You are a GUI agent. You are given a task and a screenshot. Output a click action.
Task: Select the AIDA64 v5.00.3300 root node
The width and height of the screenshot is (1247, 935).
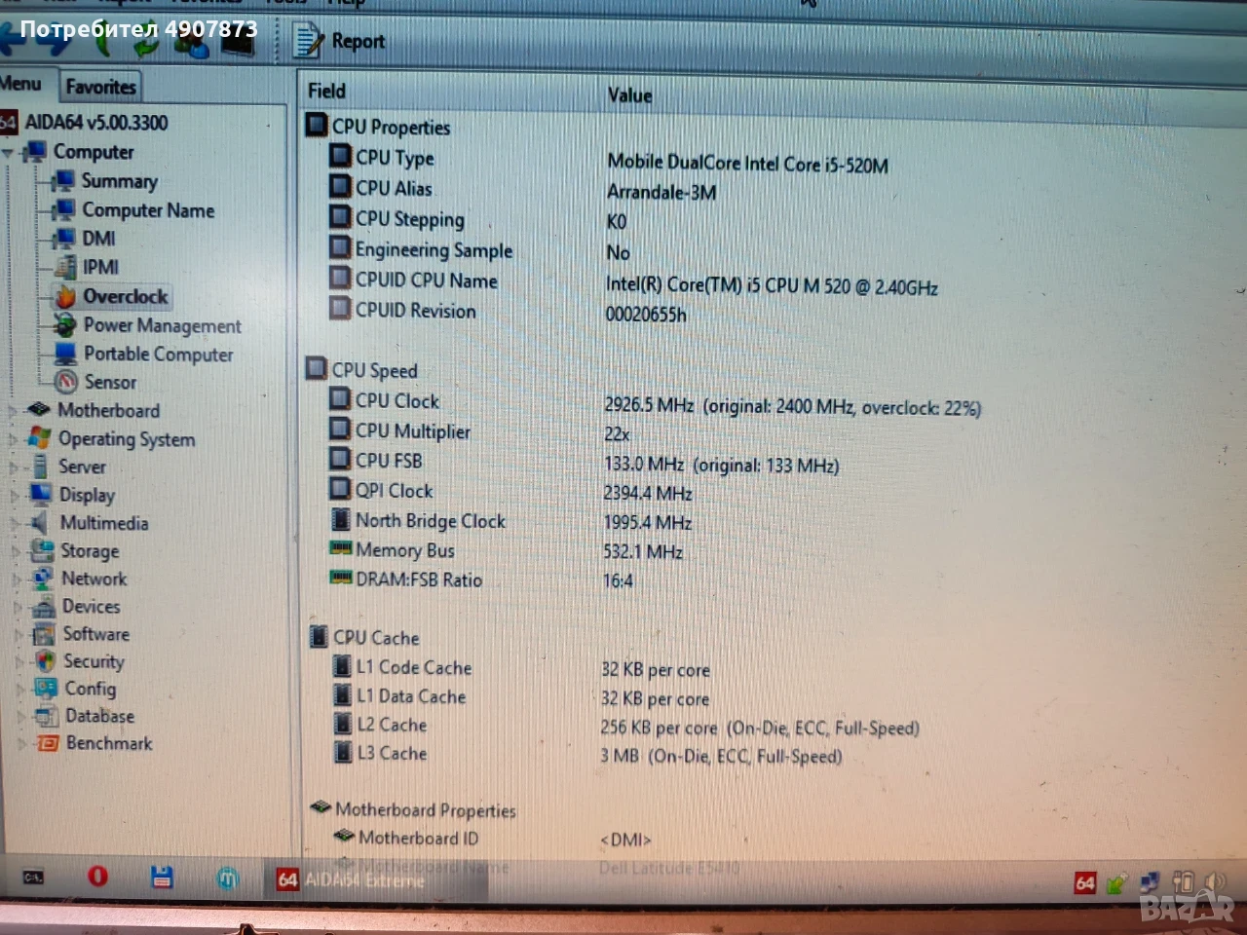pyautogui.click(x=96, y=123)
